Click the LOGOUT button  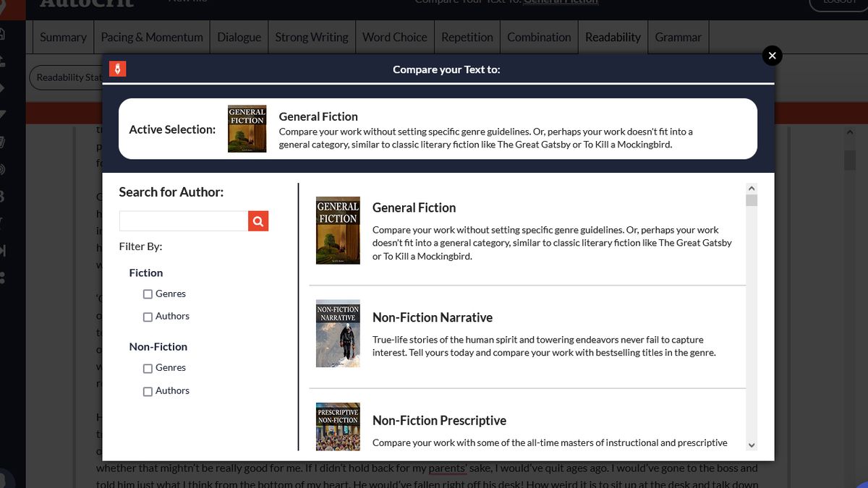point(838,3)
